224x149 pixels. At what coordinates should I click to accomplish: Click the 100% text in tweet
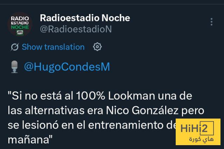(91, 96)
